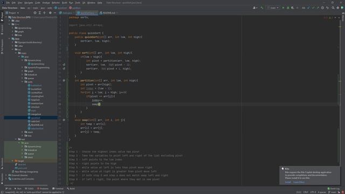Open Project panel settings gear
This screenshot has height=194, width=345.
(50, 13)
